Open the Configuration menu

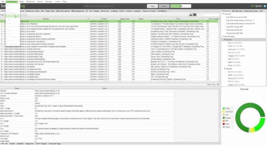click(12, 1)
